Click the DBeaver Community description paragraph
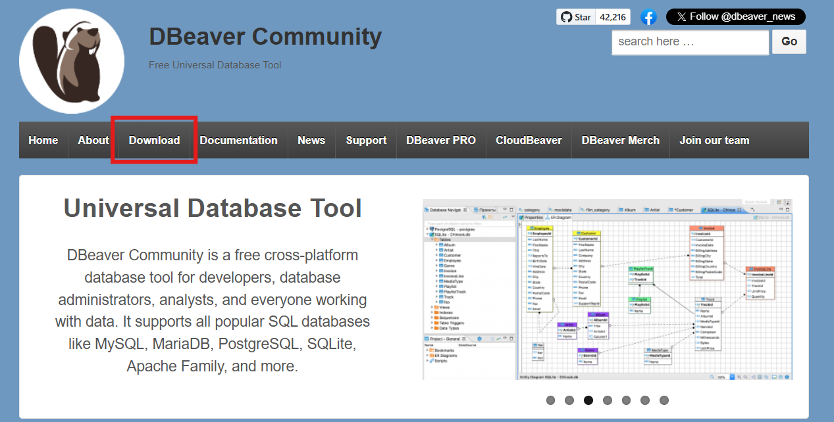Screen dimensions: 834x422 click(x=213, y=310)
